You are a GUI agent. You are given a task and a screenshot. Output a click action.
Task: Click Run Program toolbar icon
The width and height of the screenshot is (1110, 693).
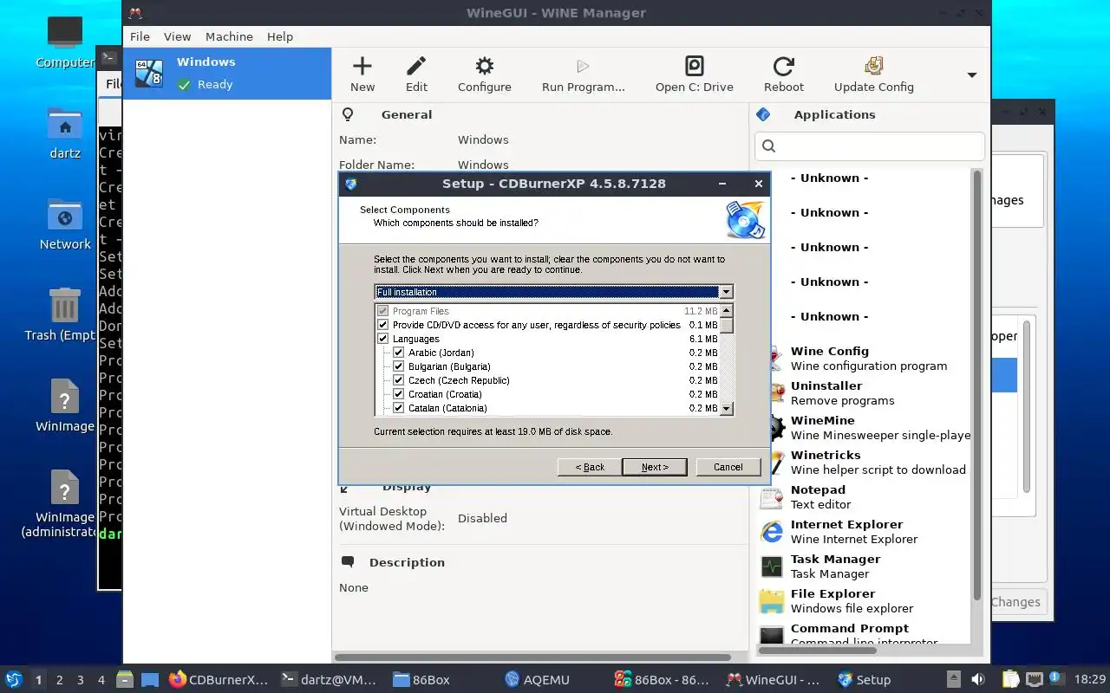pyautogui.click(x=583, y=74)
